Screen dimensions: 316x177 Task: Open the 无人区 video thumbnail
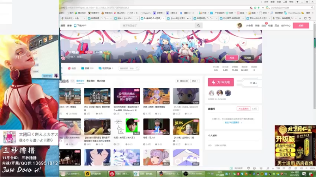[127, 127]
